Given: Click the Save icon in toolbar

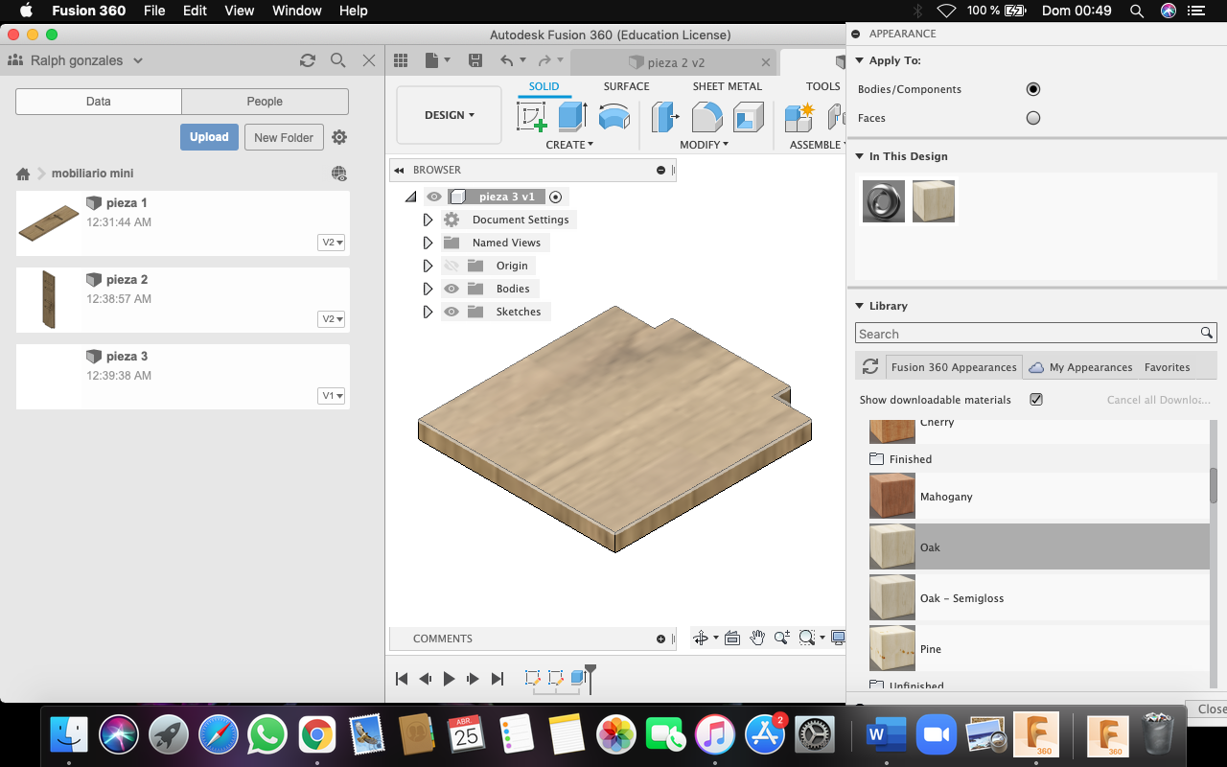Looking at the screenshot, I should point(475,60).
